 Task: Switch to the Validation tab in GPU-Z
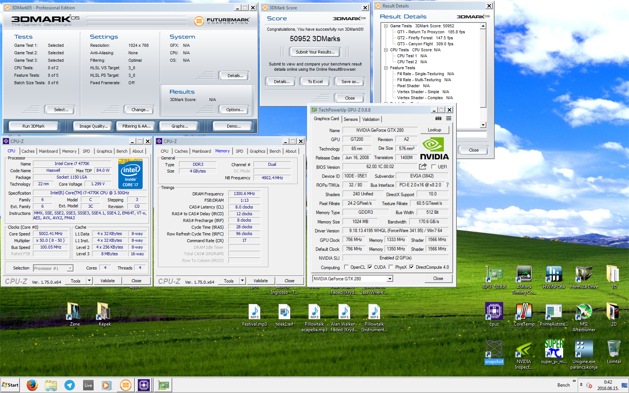pyautogui.click(x=371, y=119)
